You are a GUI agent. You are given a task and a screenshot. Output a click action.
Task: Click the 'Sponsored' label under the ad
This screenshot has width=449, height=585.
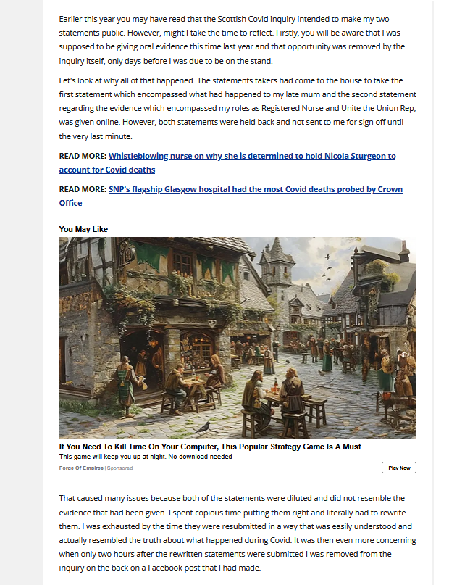(119, 468)
